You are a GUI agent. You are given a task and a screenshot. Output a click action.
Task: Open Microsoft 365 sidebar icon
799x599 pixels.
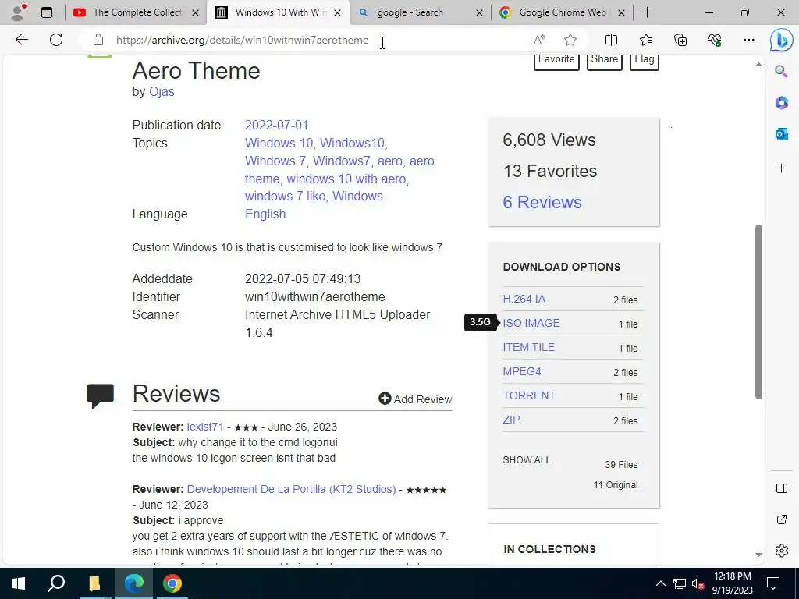pyautogui.click(x=781, y=103)
